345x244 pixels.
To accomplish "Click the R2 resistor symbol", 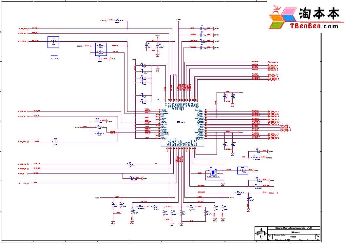I will [x=131, y=164].
